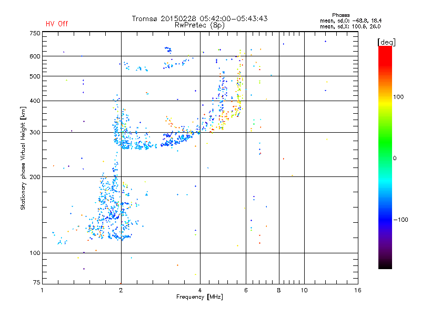This screenshot has width=421, height=316.
Task: Click the 'mean, sd,O: -68.8, 18.4' line
Action: coord(350,21)
